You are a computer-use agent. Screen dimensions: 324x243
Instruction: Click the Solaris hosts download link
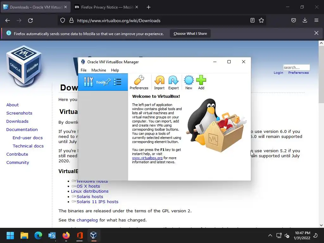90,196
